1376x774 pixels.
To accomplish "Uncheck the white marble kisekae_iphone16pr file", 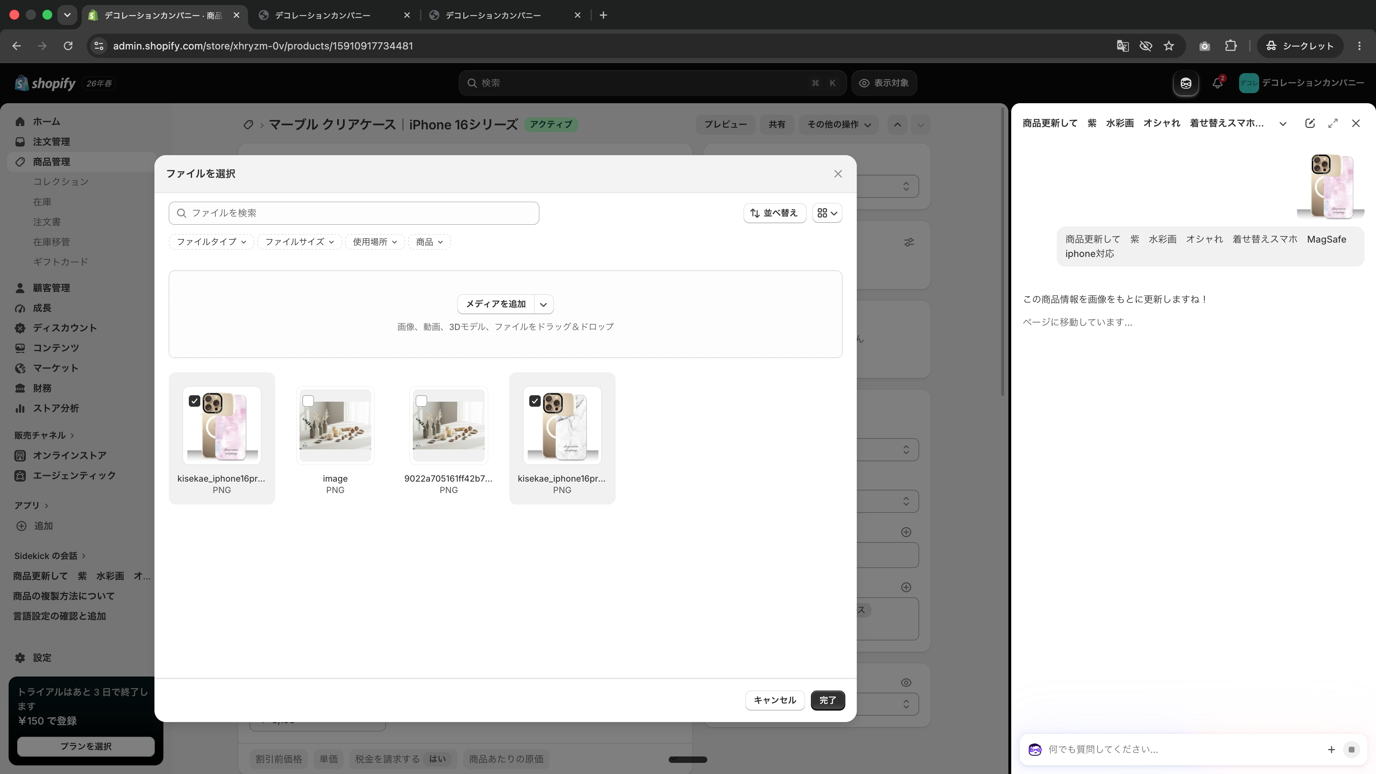I will tap(535, 401).
